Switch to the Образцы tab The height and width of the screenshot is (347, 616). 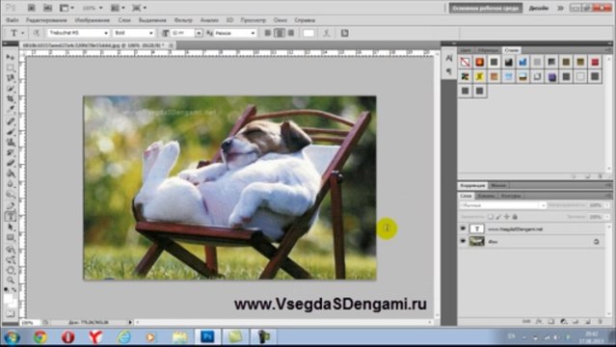(x=488, y=50)
